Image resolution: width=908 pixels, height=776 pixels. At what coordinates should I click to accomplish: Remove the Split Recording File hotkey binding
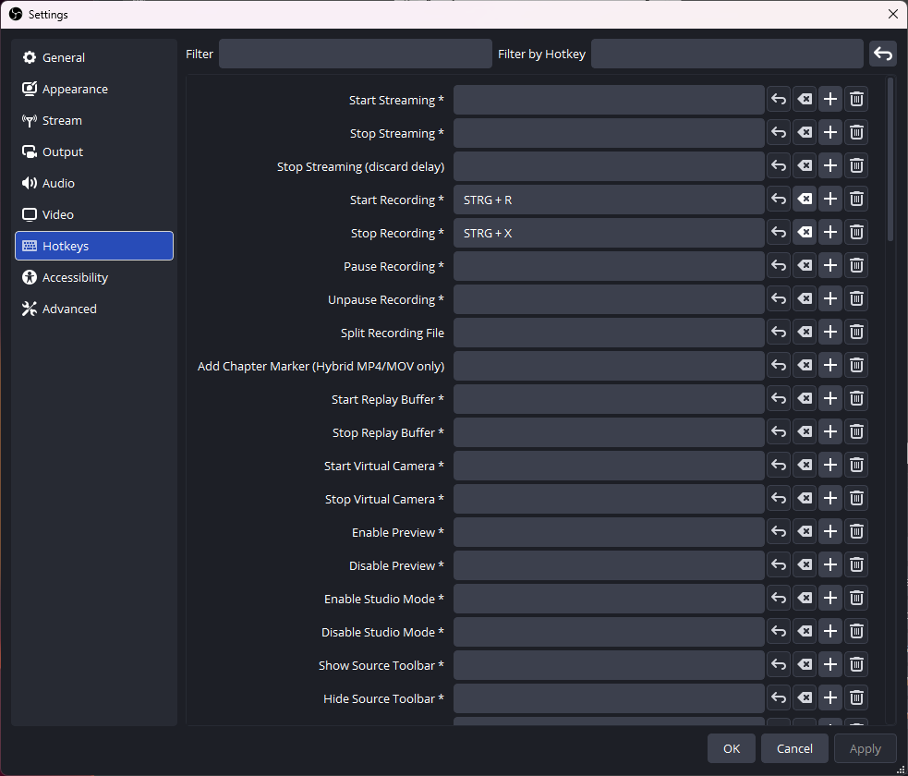click(x=856, y=332)
